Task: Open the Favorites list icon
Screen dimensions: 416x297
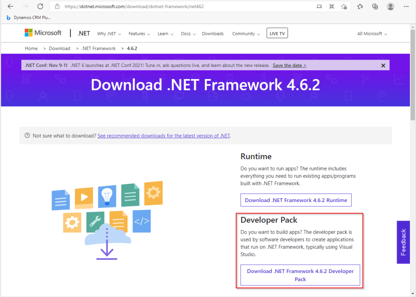Action: click(360, 6)
